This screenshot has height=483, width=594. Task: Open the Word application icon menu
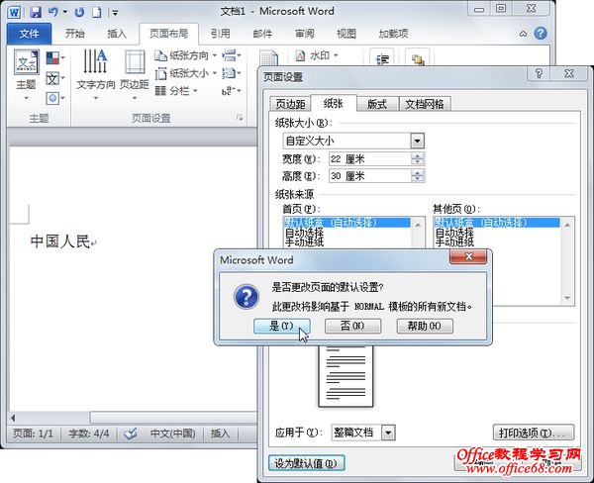(x=14, y=13)
